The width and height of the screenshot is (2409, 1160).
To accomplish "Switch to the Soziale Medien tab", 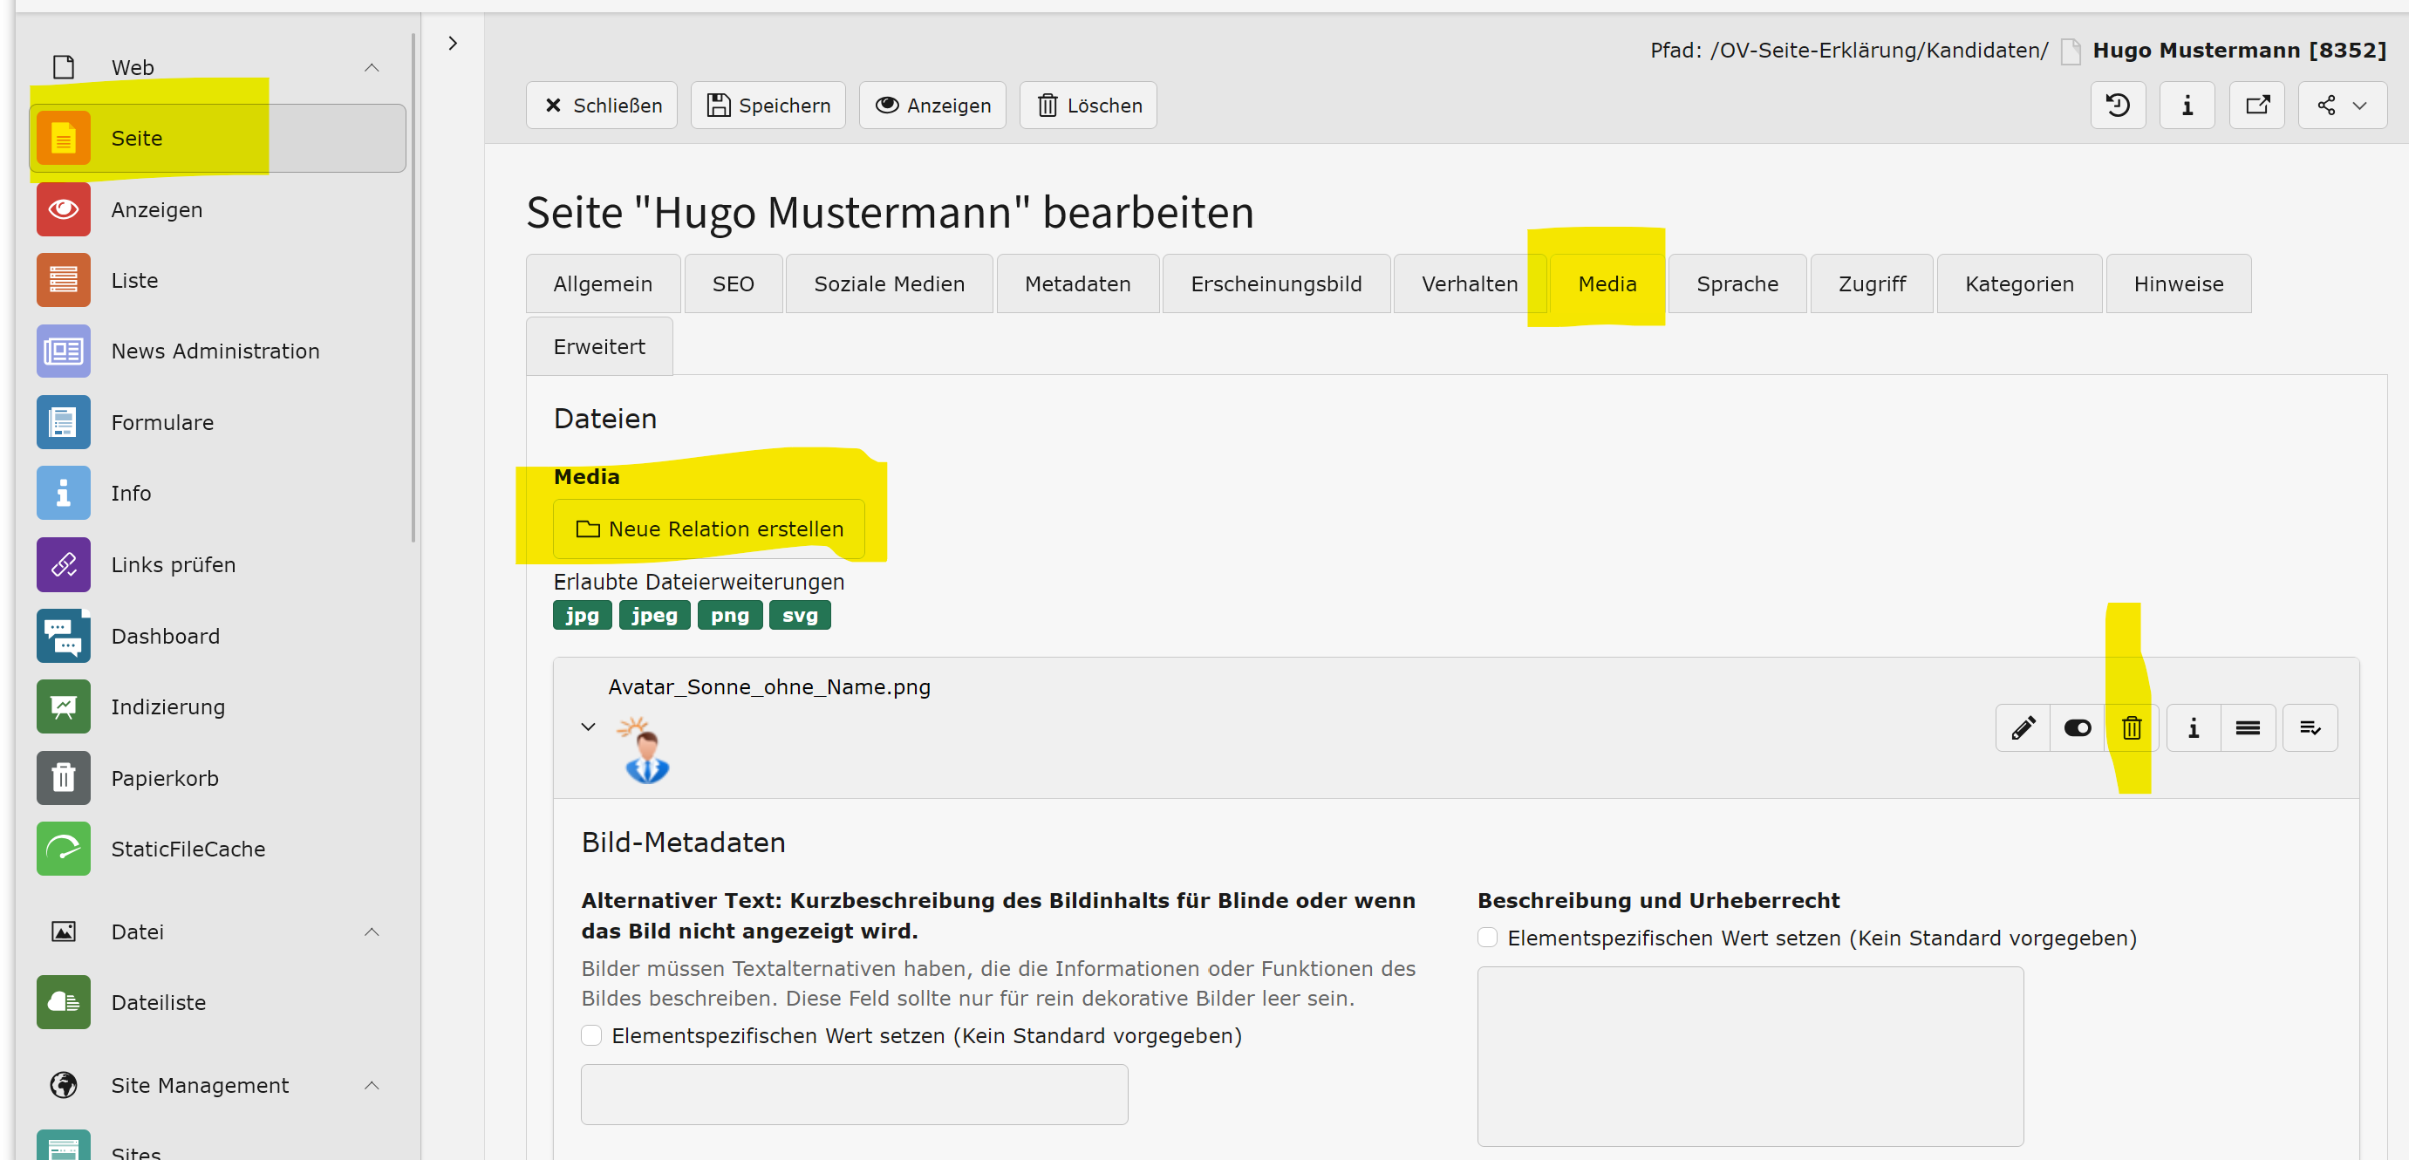I will point(890,283).
